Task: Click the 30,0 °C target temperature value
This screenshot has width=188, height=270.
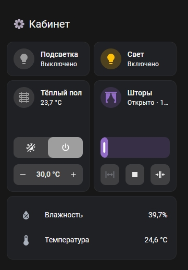Action: point(48,174)
